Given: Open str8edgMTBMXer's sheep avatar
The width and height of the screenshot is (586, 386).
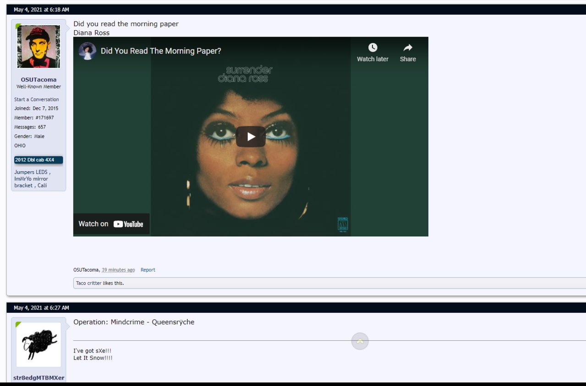Looking at the screenshot, I should pos(38,345).
